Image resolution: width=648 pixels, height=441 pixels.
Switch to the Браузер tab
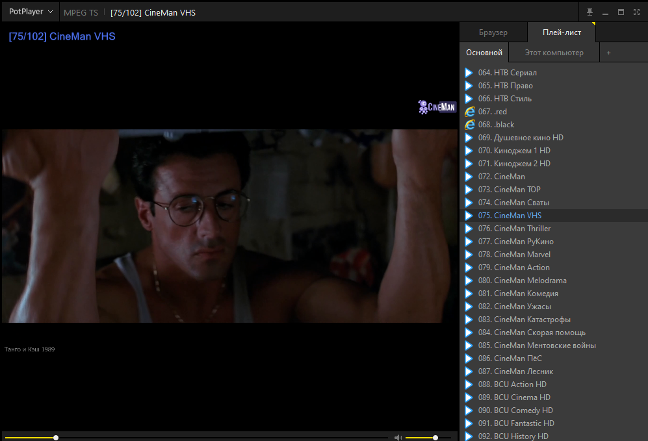[x=493, y=32]
